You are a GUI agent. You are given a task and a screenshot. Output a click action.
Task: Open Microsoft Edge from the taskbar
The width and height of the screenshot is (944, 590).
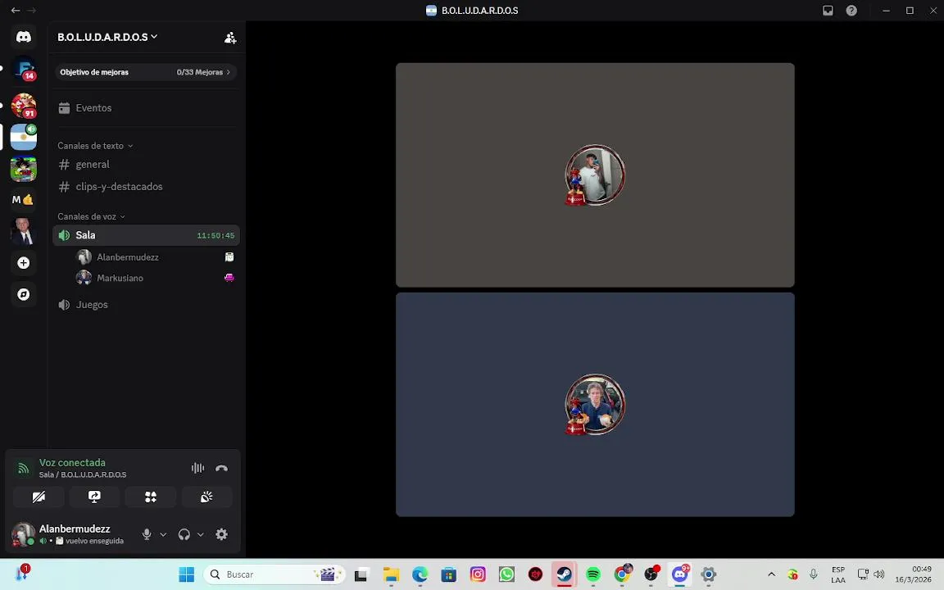(x=420, y=575)
